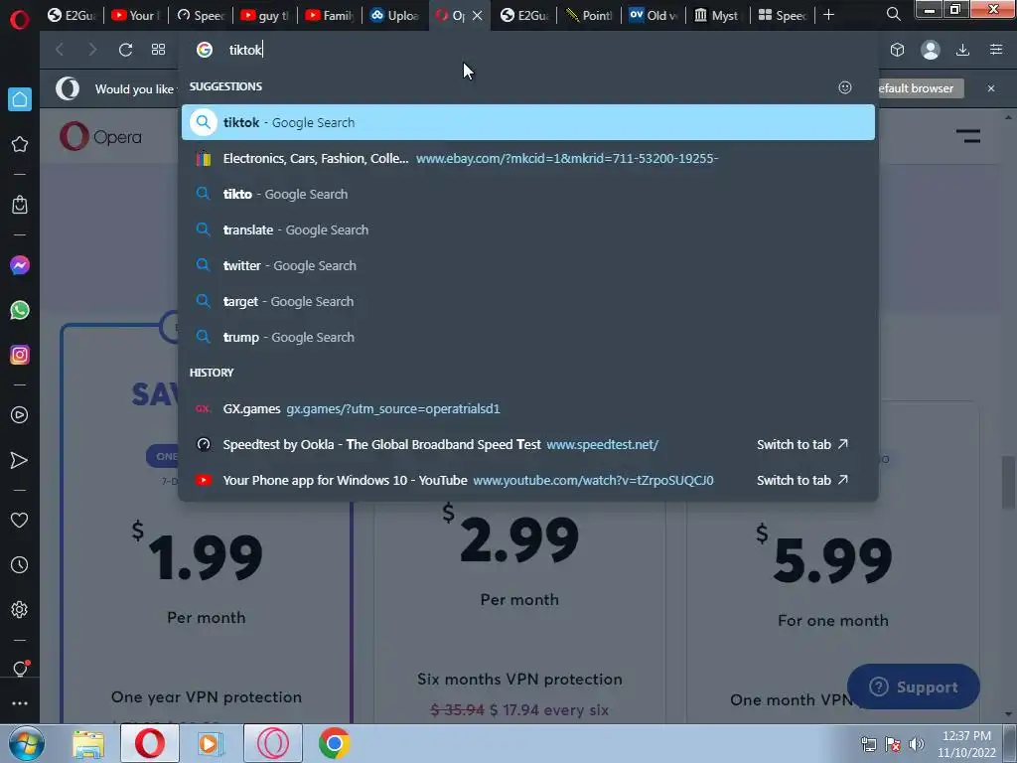This screenshot has width=1017, height=763.
Task: Select 'translate - Google Search' suggestion
Action: coord(528,229)
